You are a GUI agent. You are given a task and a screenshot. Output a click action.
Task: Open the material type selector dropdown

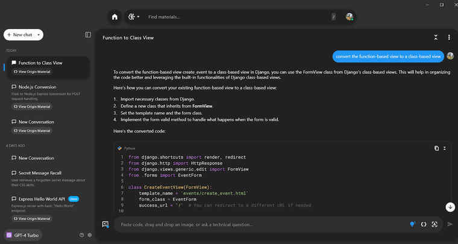134,17
